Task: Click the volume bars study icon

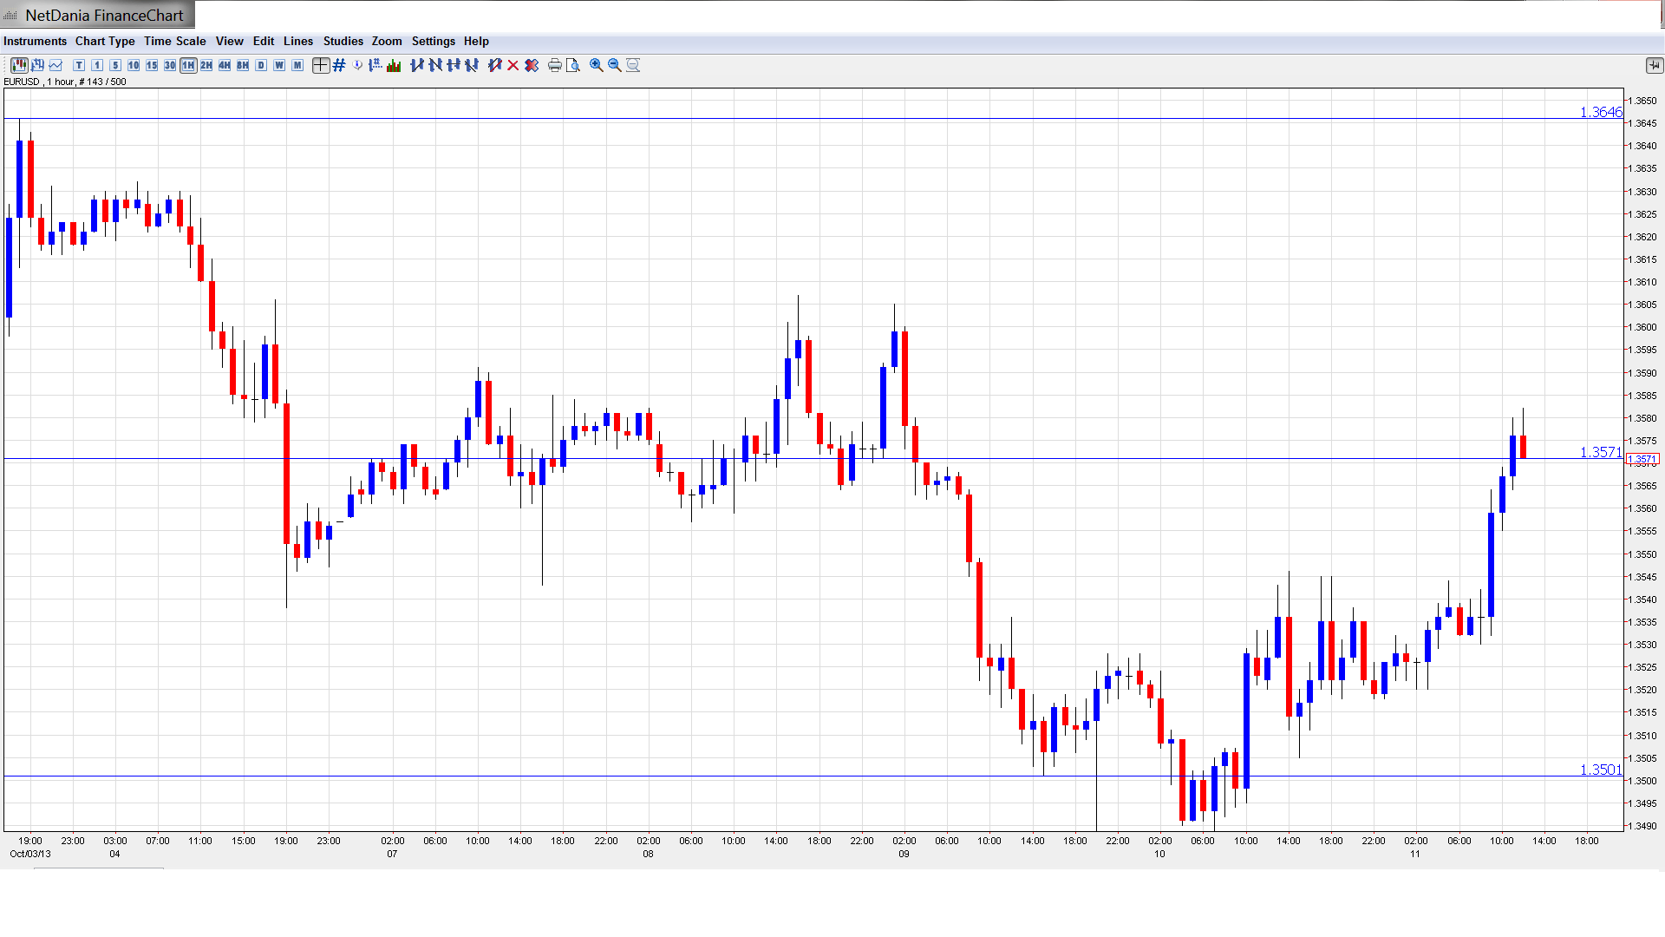Action: (394, 65)
